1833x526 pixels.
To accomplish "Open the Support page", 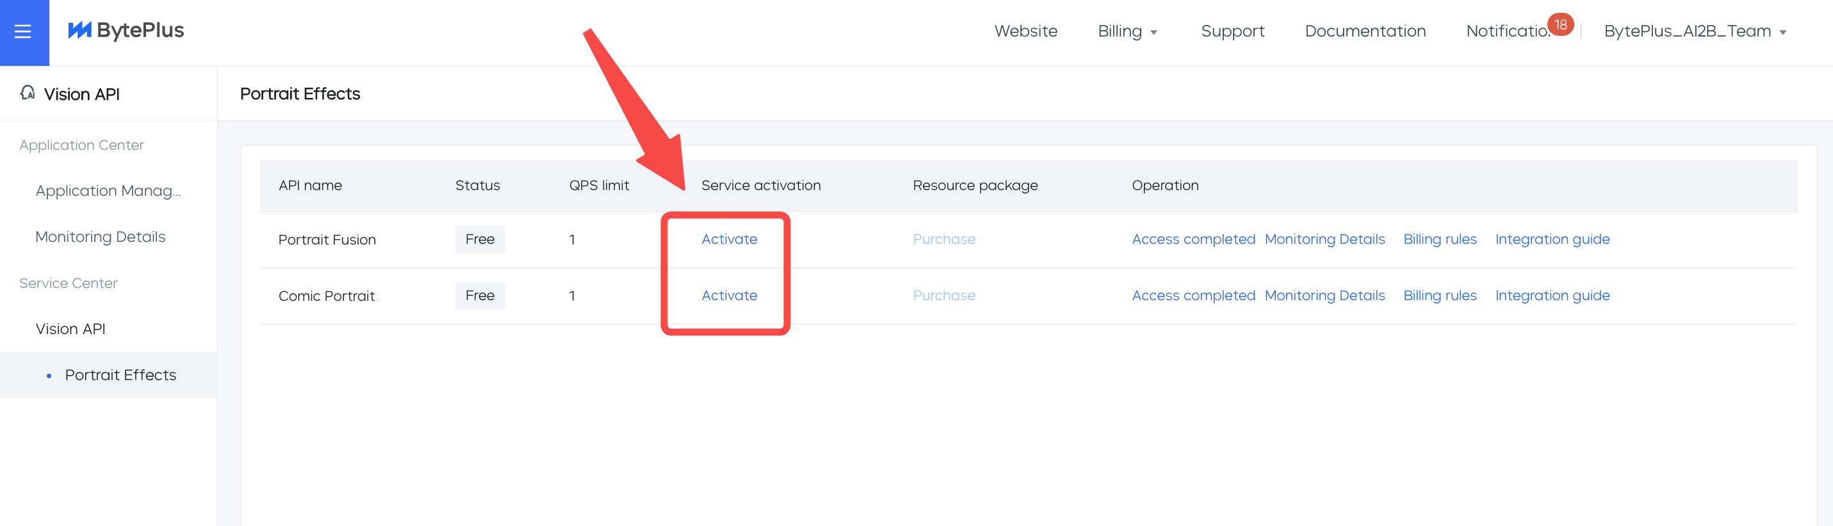I will (x=1232, y=31).
